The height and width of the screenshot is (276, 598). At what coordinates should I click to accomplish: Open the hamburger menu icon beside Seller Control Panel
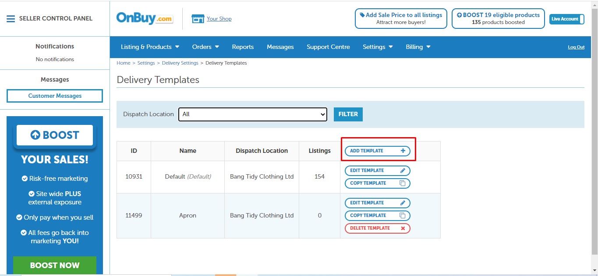click(11, 19)
